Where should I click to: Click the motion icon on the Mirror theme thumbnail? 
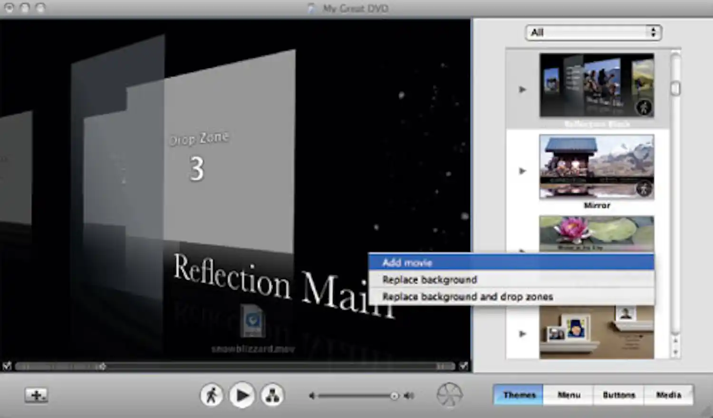point(644,189)
